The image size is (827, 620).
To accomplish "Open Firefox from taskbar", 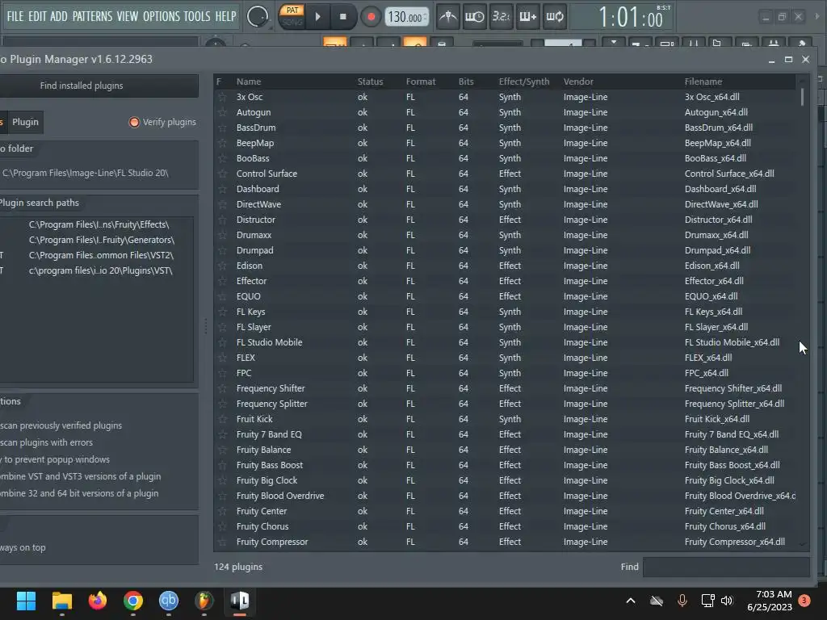I will pyautogui.click(x=98, y=601).
